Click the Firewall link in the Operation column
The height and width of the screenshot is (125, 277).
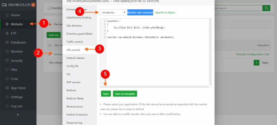pos(240,55)
